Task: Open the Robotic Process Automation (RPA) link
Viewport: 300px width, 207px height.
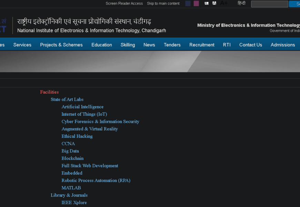Action: (96, 180)
